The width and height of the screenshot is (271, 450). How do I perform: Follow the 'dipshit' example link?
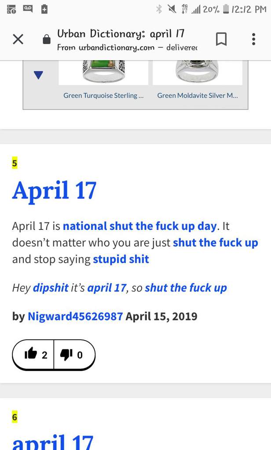coord(51,287)
